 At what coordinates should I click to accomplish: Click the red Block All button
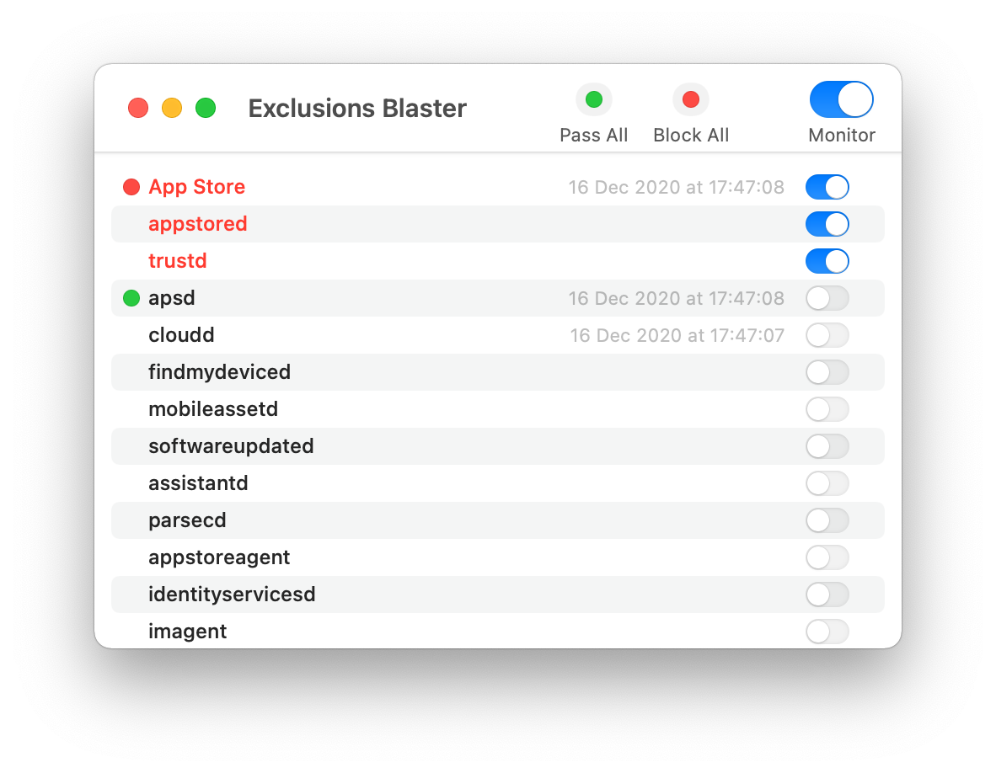690,99
